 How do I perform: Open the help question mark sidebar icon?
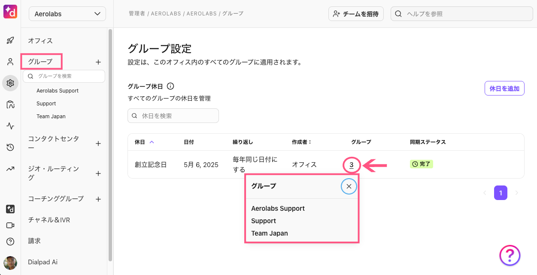(10, 241)
